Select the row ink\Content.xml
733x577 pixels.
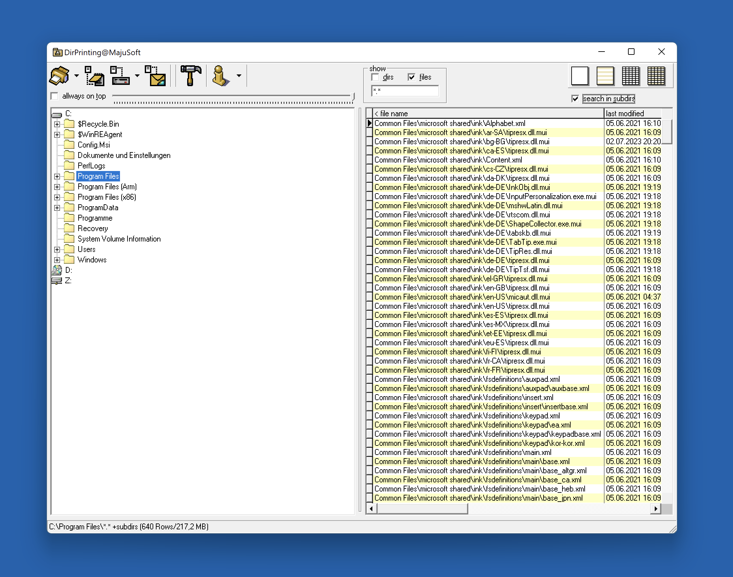pos(488,160)
